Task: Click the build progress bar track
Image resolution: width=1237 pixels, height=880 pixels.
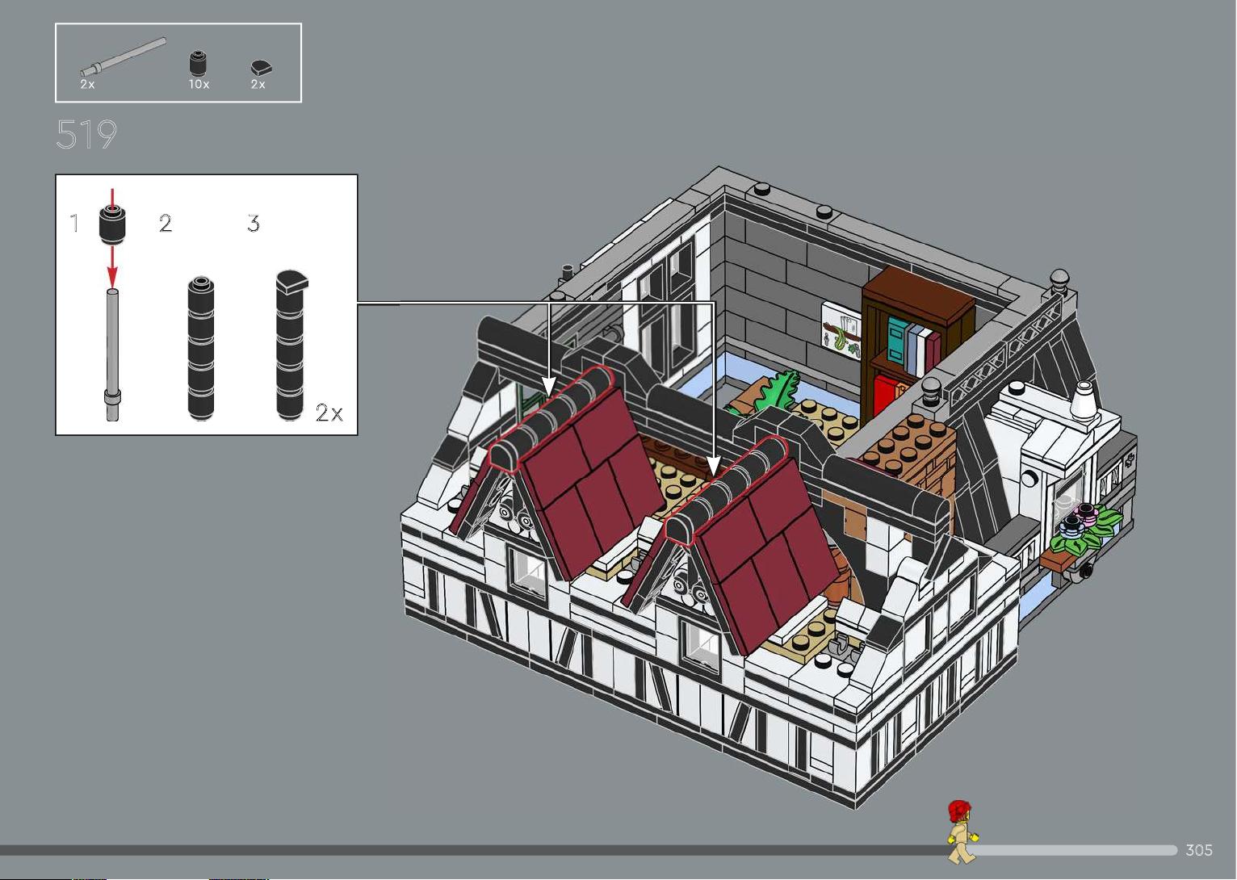Action: click(589, 850)
